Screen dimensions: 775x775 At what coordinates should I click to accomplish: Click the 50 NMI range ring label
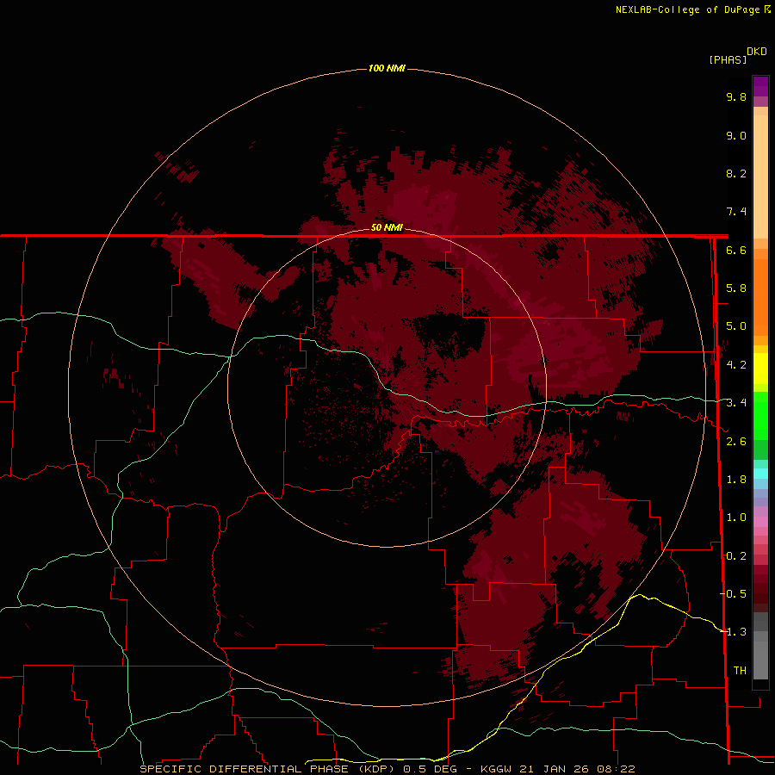point(387,227)
